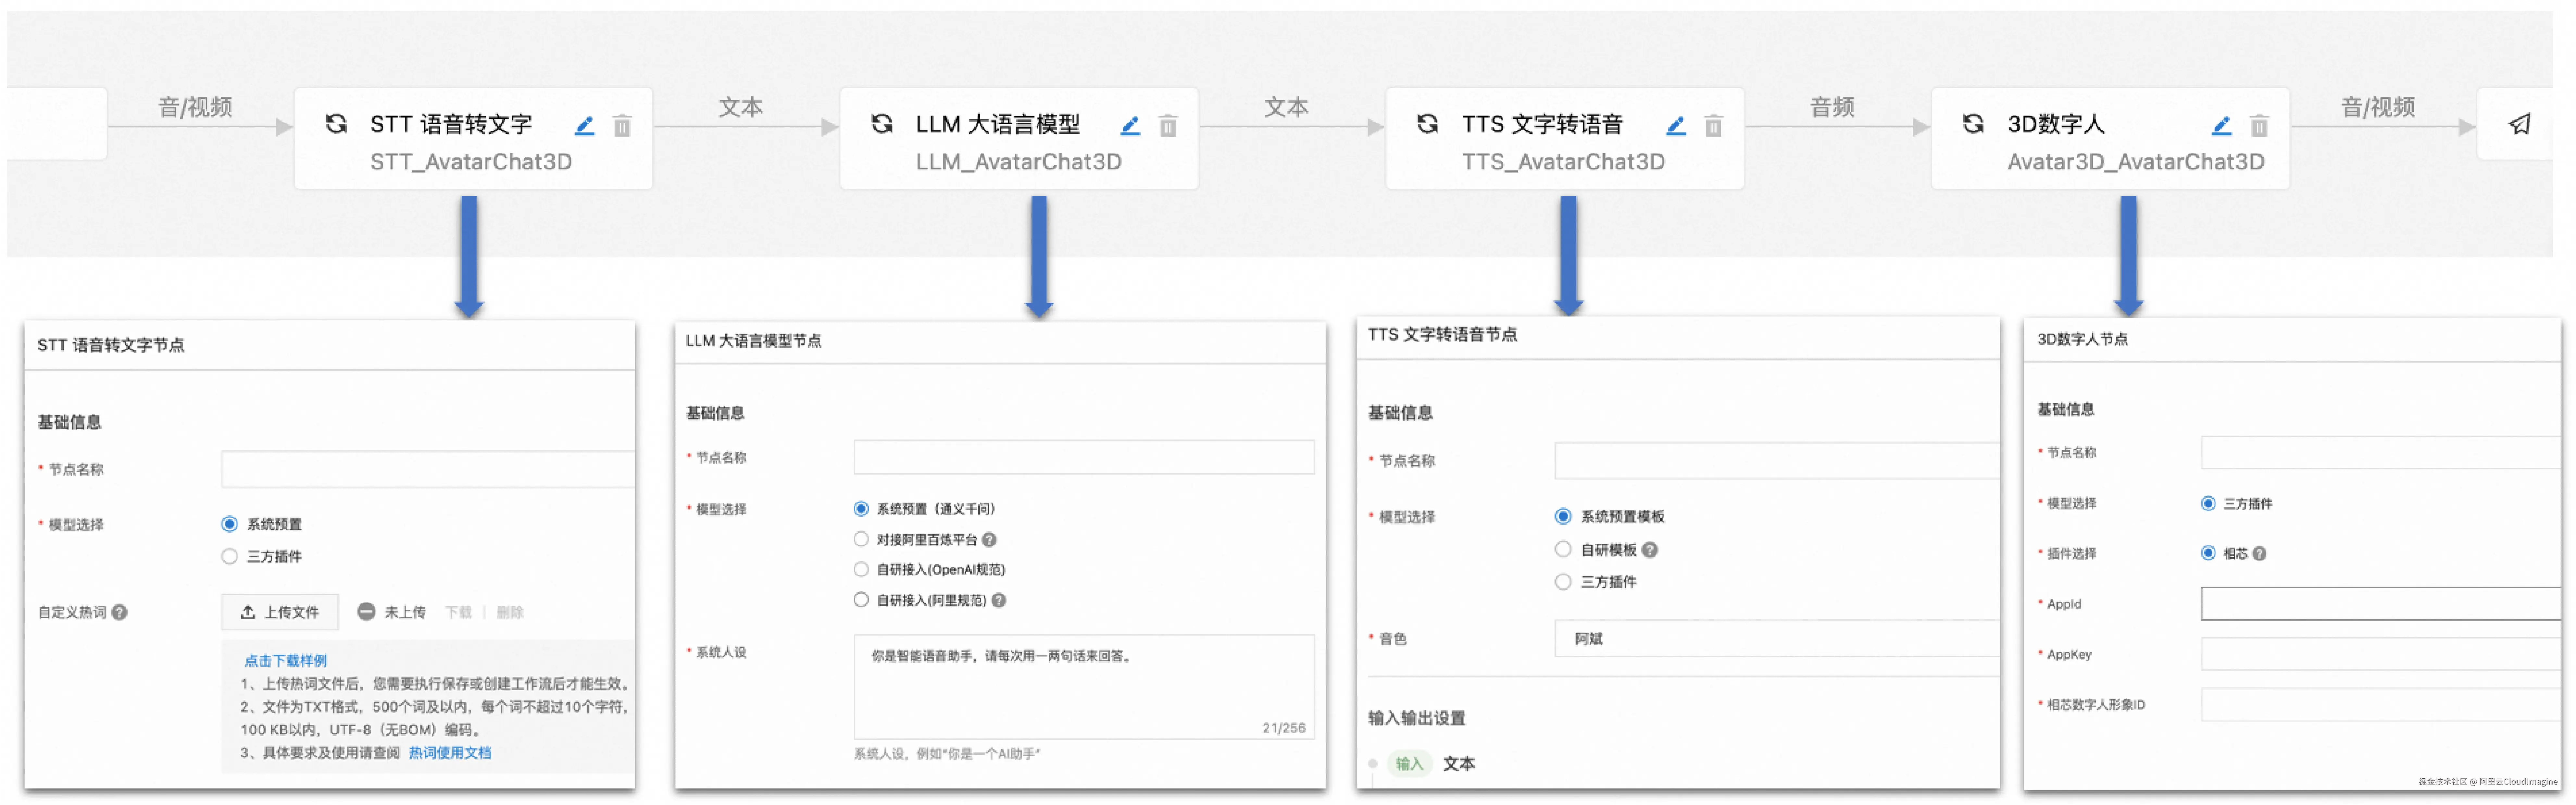Edit the STT 语音转文字 node with the pencil icon
Screen dimensions: 2576x805
point(585,126)
